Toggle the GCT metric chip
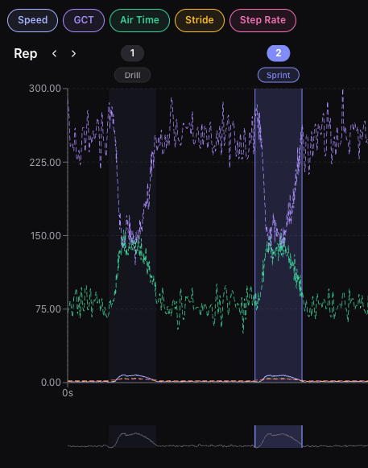This screenshot has width=368, height=468. [84, 20]
